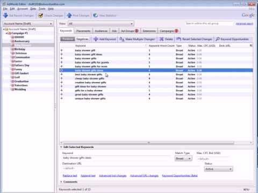Click the View Statistics globe icon
258x193 pixels.
coord(96,16)
